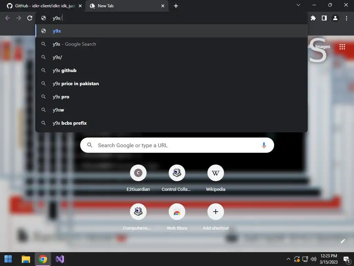Launch File Explorer from the taskbar

pyautogui.click(x=26, y=259)
